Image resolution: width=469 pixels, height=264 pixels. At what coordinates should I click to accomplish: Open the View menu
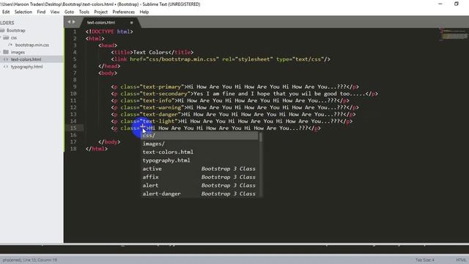[x=55, y=12]
